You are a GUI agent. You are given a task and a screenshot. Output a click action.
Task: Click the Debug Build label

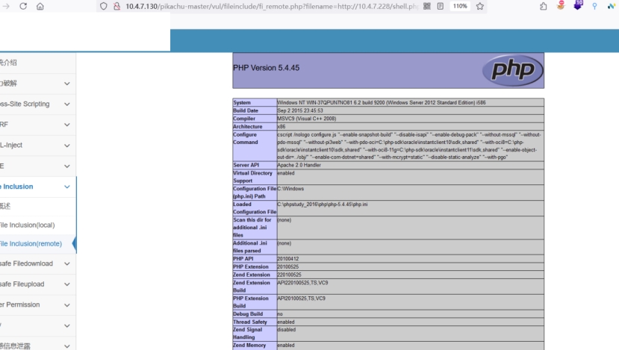(248, 314)
